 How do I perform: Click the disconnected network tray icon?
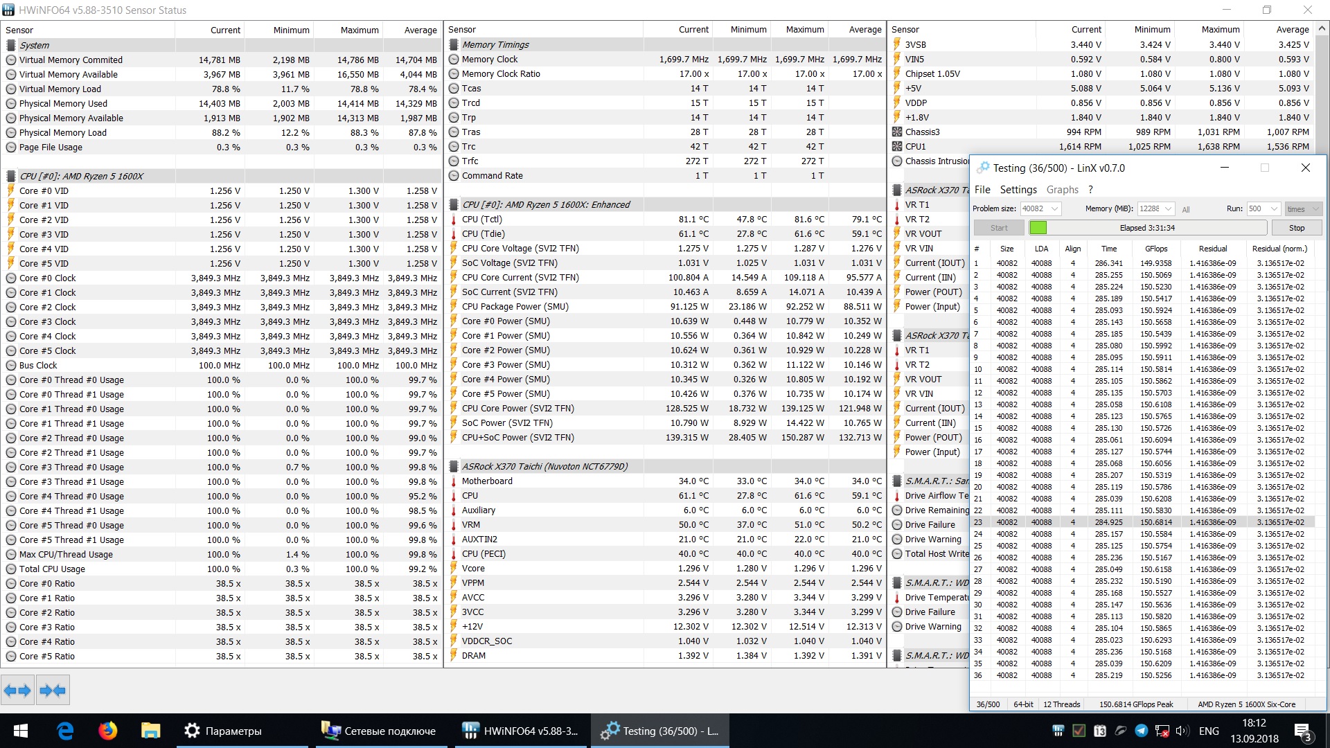click(x=1162, y=731)
